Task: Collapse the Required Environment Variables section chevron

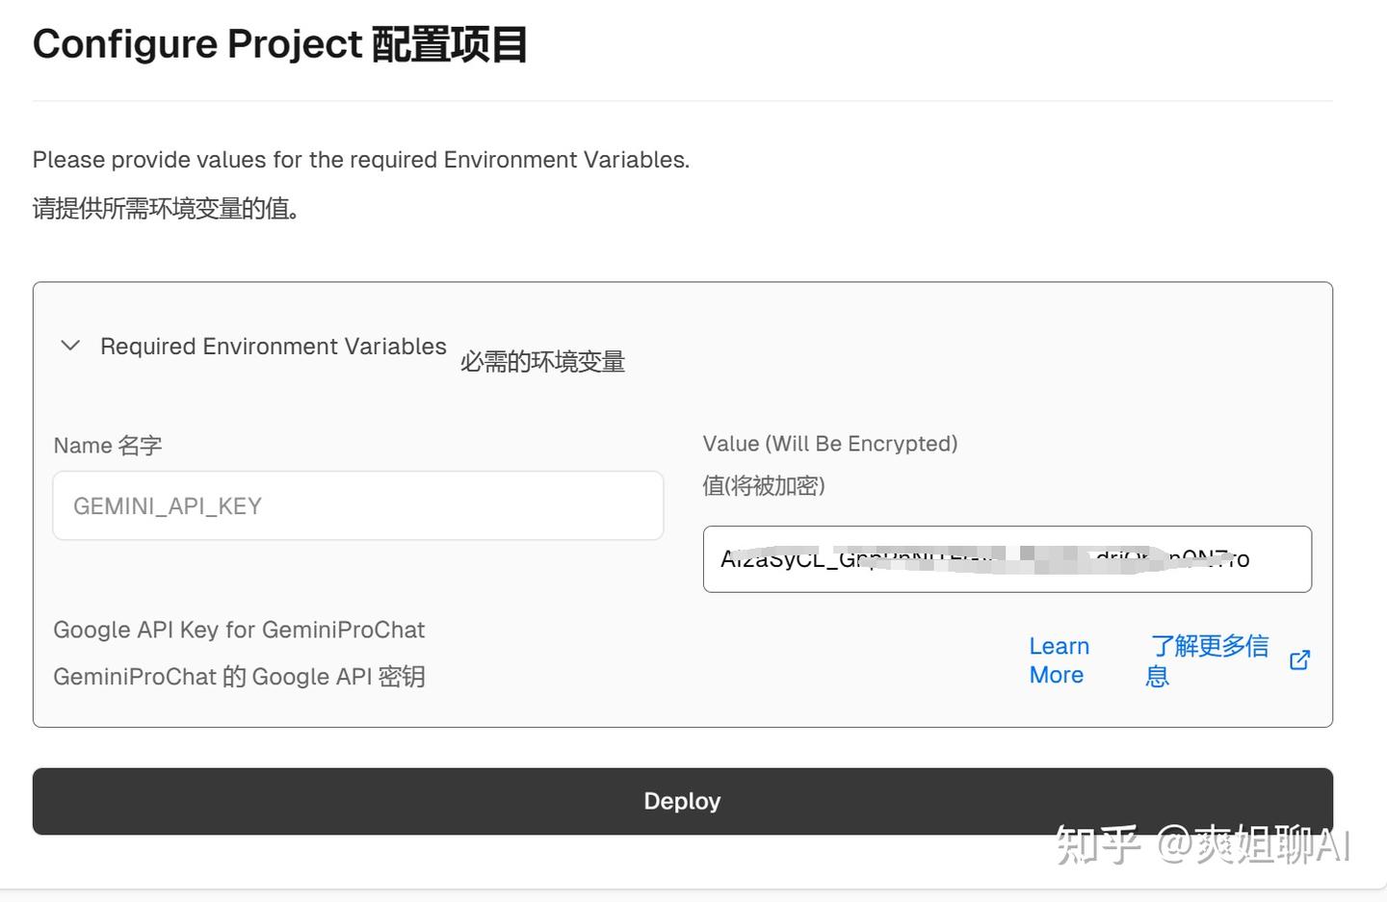Action: [69, 346]
